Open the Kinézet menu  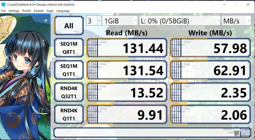point(39,11)
